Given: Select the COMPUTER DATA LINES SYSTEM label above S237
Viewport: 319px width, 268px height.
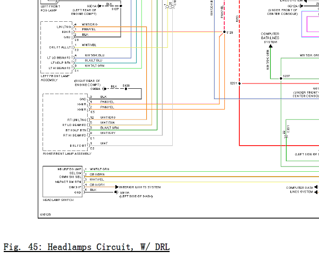Looking at the screenshot, I should coord(270,38).
